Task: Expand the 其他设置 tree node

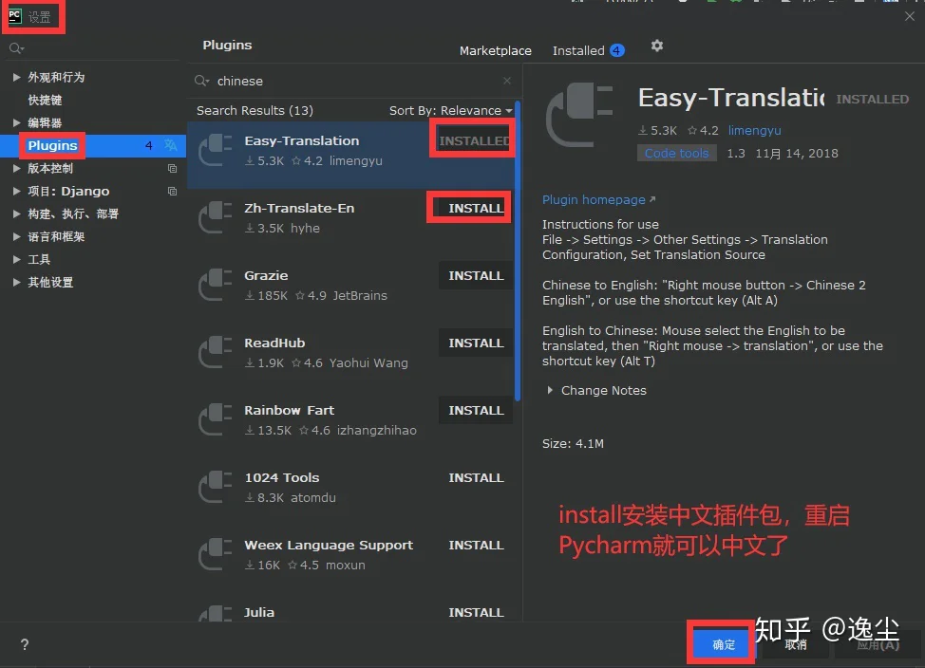Action: pos(16,283)
